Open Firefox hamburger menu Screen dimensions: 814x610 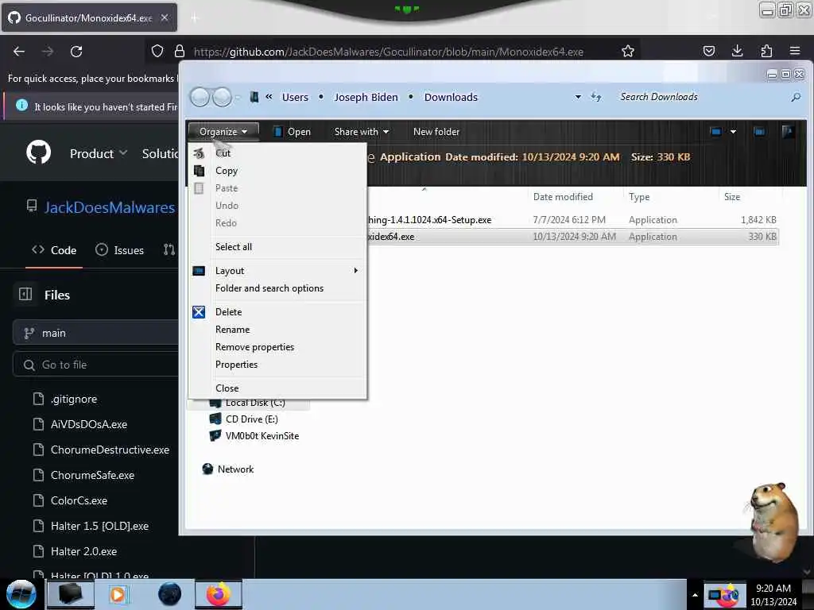tap(795, 51)
